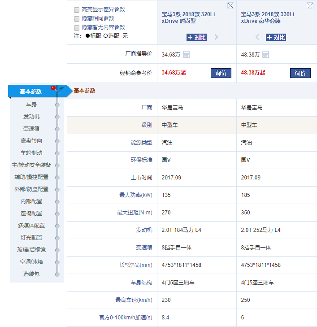Close the 320Li xDrive comparison column
Image resolution: width=317 pixels, height=327 pixels.
230,6
